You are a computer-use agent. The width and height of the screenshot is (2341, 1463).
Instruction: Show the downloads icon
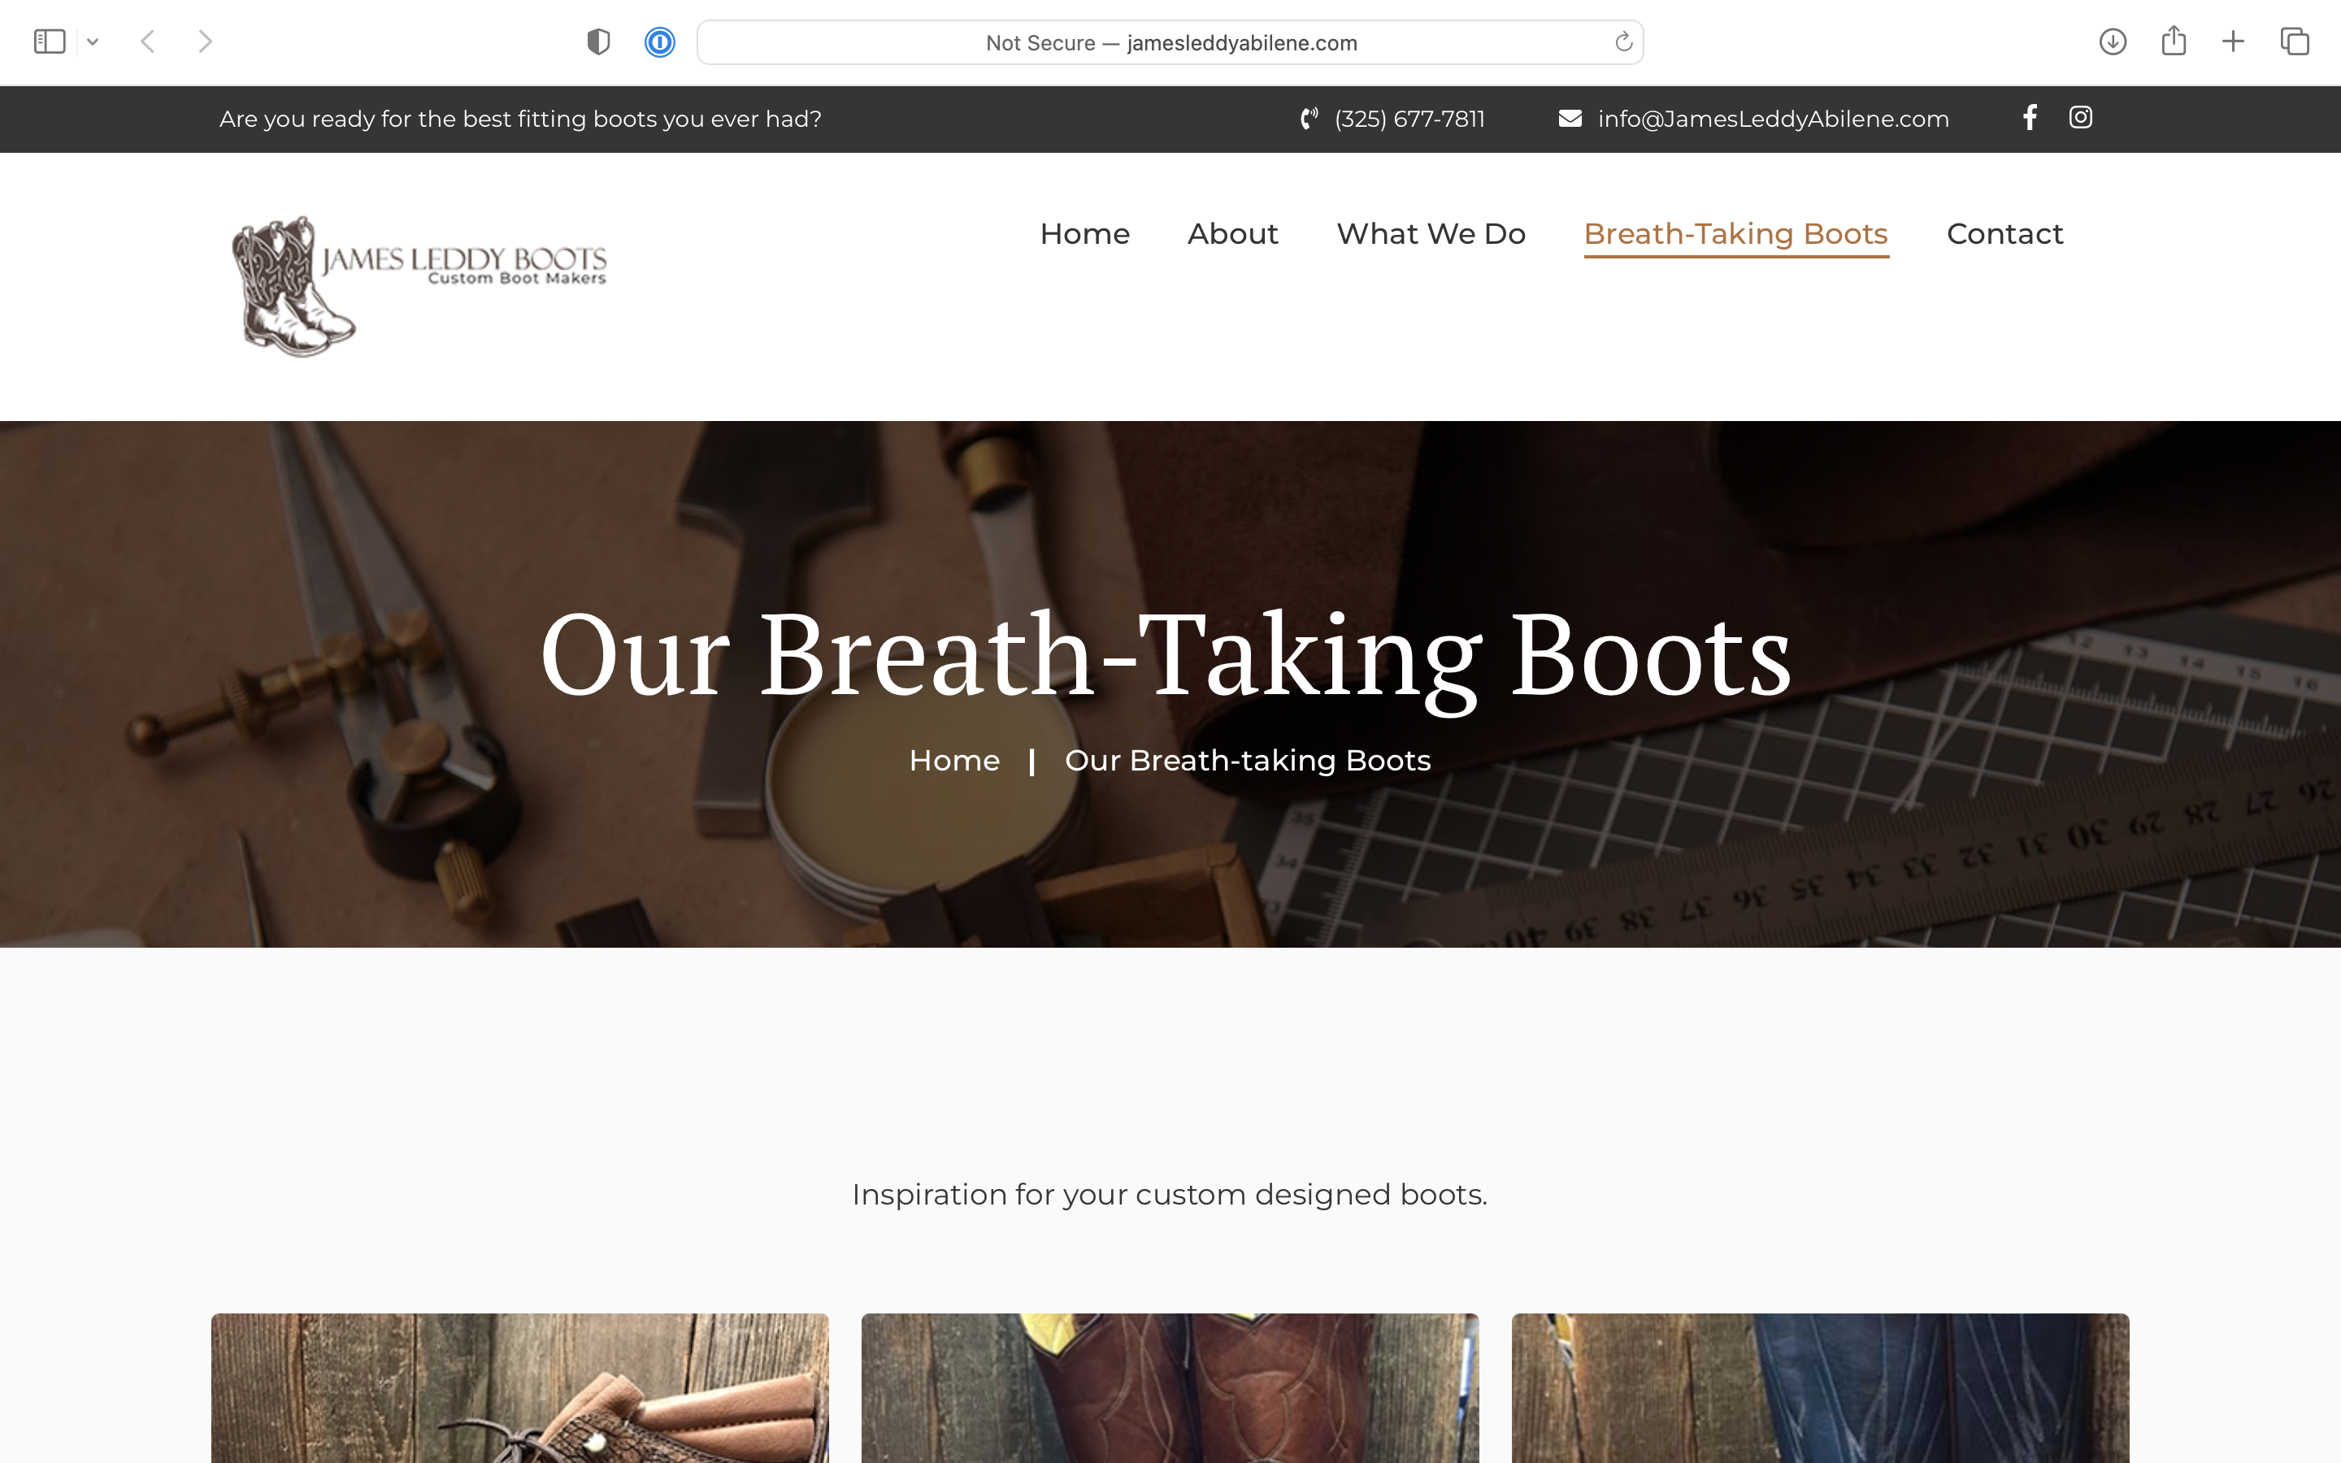click(x=2113, y=41)
